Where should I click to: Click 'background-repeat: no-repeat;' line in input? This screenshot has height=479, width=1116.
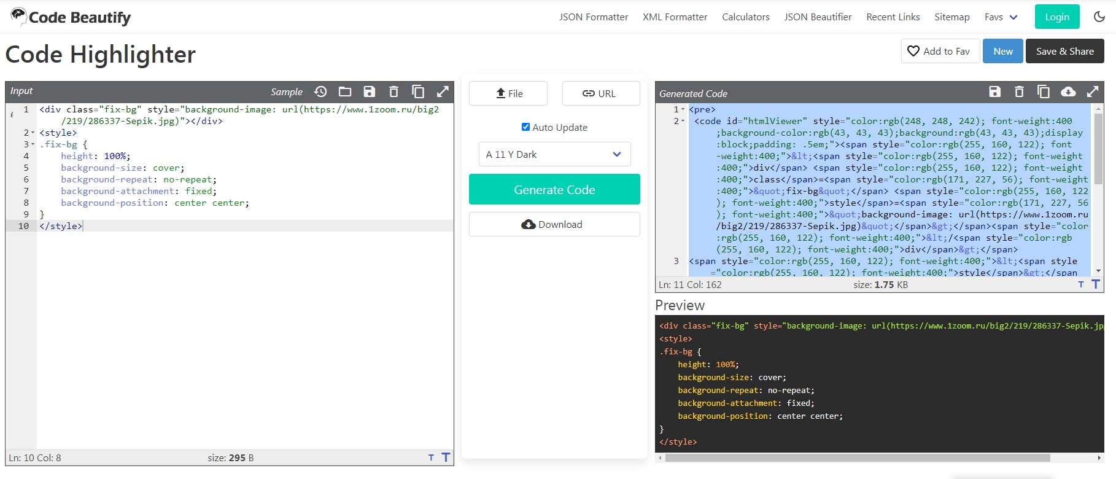point(139,179)
